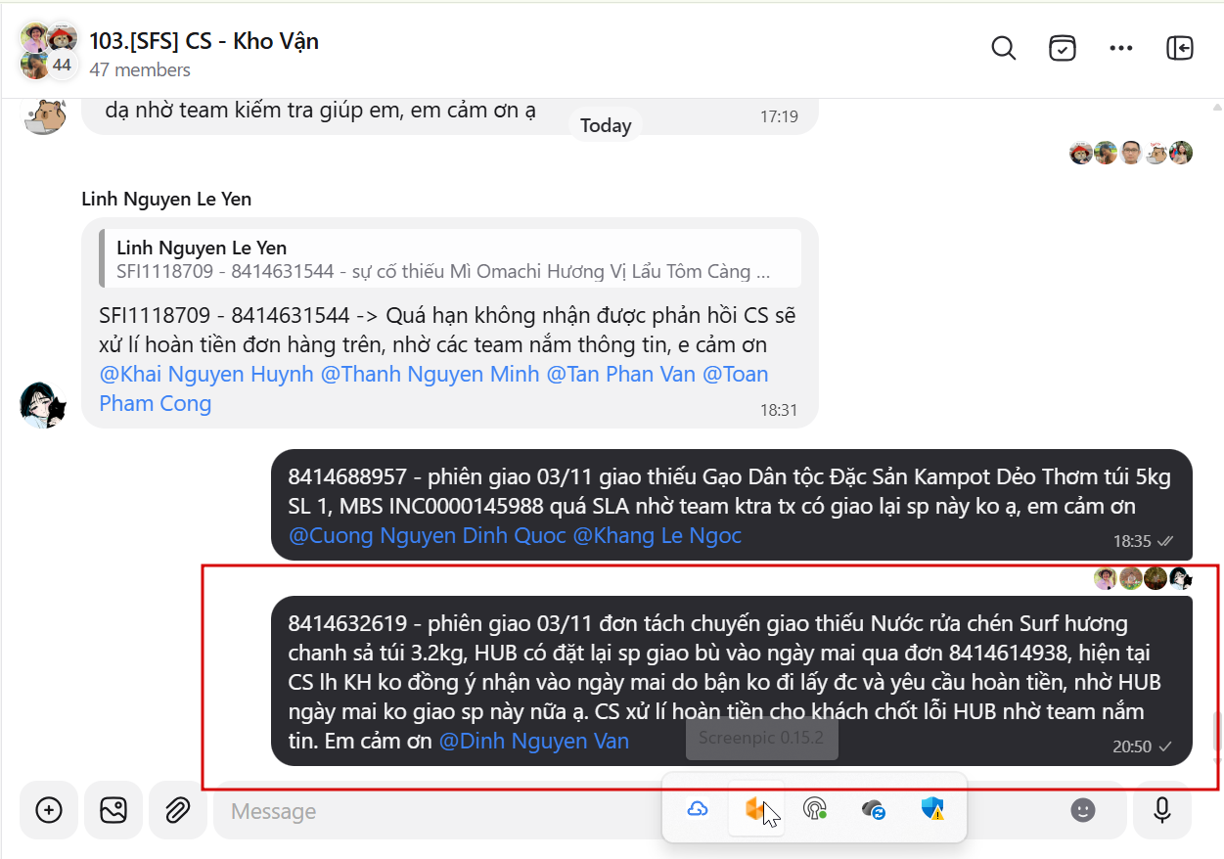Click the Windows Security shield tray icon
Image resolution: width=1224 pixels, height=859 pixels.
(x=932, y=809)
